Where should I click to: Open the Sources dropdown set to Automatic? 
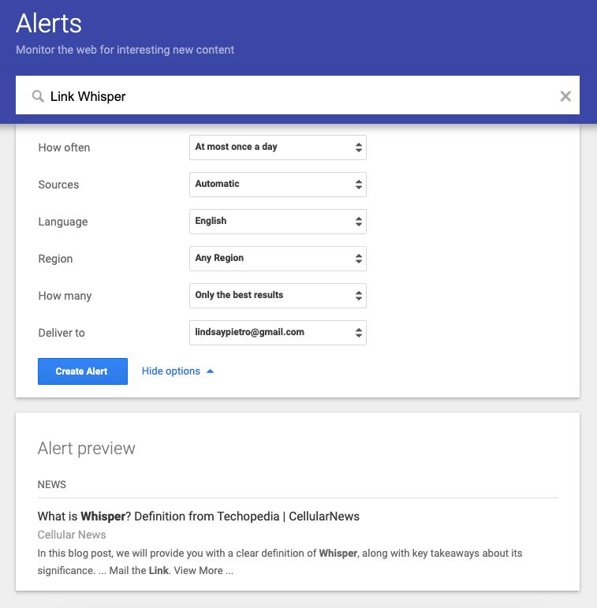click(x=278, y=185)
